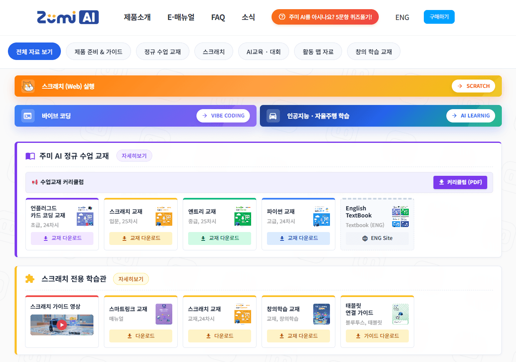Click the Zumi AI logo

pos(68,17)
